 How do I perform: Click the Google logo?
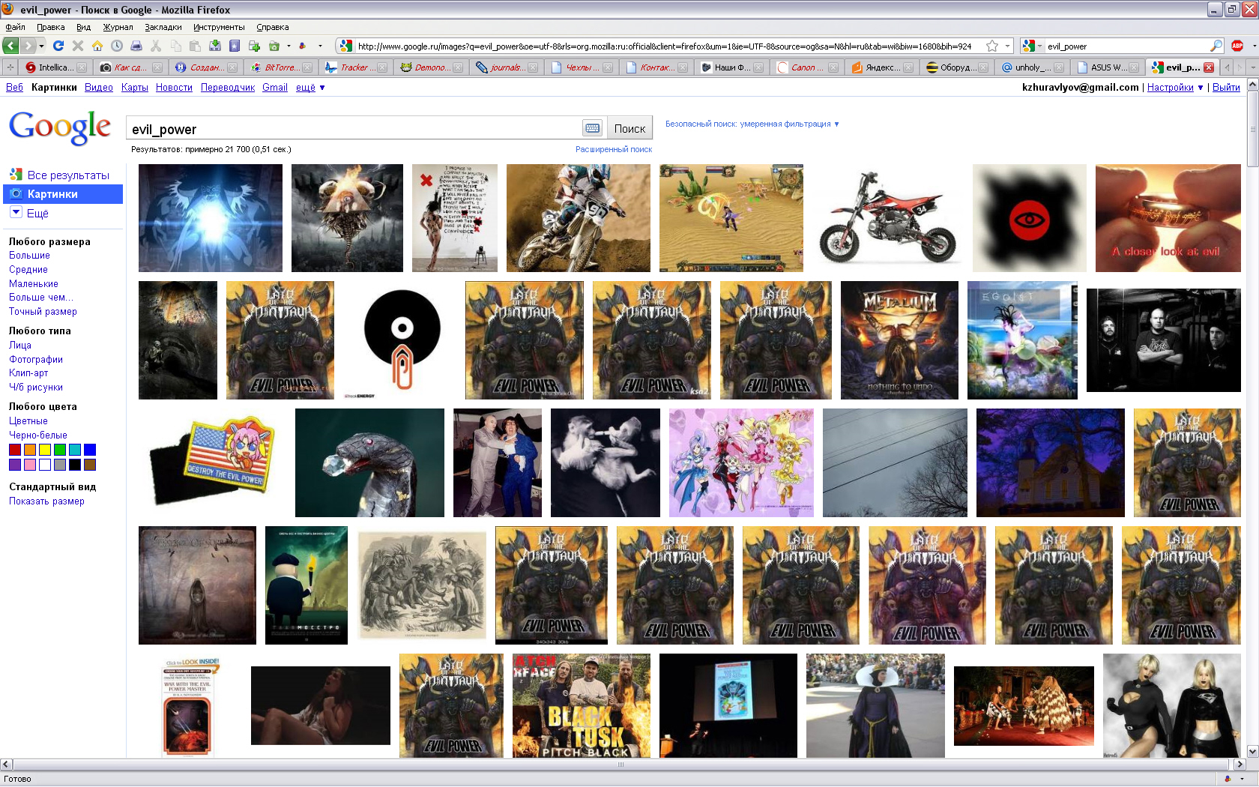coord(60,127)
